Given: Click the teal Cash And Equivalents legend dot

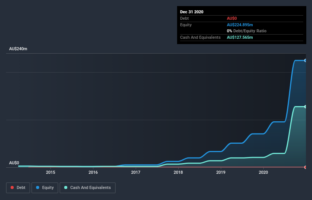Looking at the screenshot, I should [x=66, y=187].
